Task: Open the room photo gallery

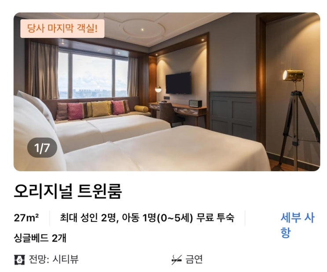Action: tap(167, 92)
